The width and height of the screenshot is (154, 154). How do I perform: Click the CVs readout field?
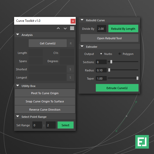tap(67, 53)
